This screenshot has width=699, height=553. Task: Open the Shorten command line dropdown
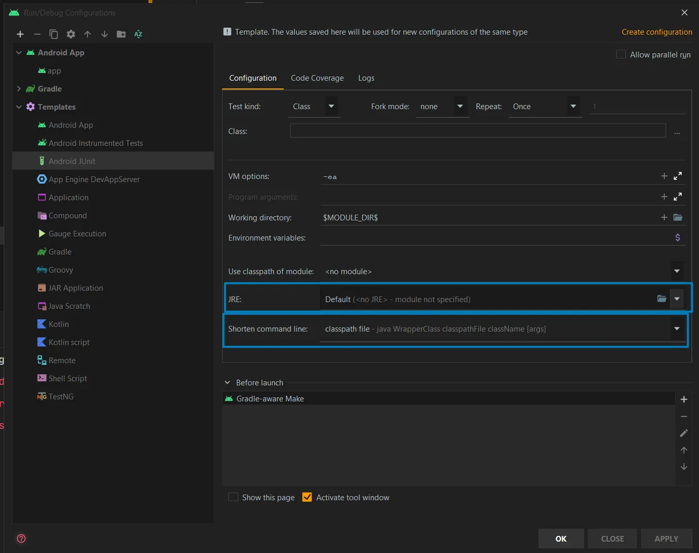tap(677, 329)
